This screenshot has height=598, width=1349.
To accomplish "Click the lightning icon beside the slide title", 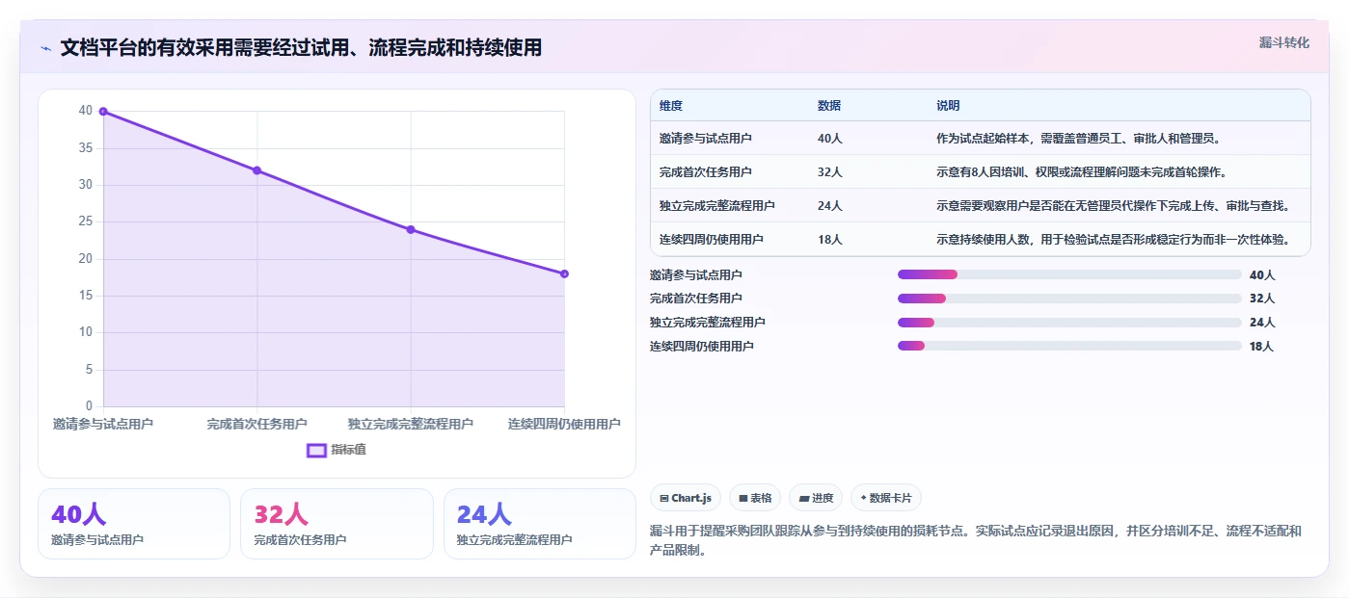I will click(x=46, y=48).
